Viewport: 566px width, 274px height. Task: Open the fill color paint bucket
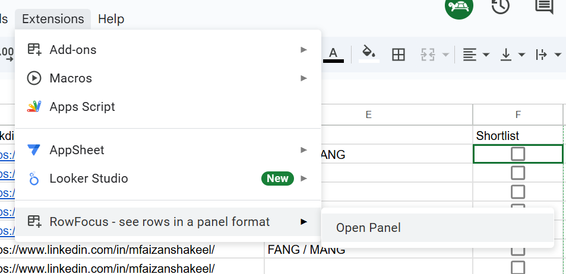click(369, 55)
